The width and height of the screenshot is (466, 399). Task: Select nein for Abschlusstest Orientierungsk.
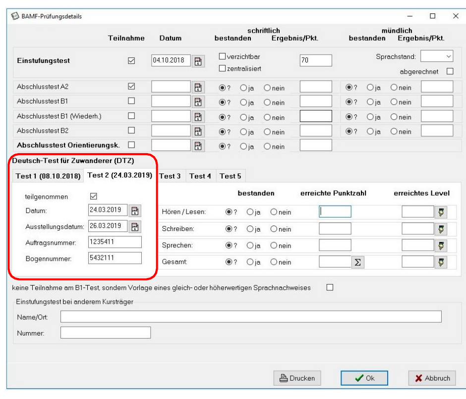tap(267, 147)
